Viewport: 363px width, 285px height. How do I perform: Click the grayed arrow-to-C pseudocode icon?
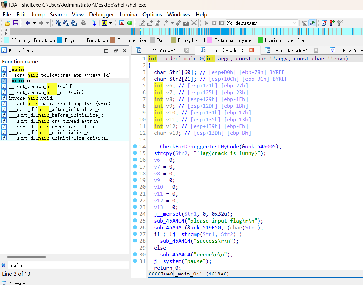click(304, 23)
